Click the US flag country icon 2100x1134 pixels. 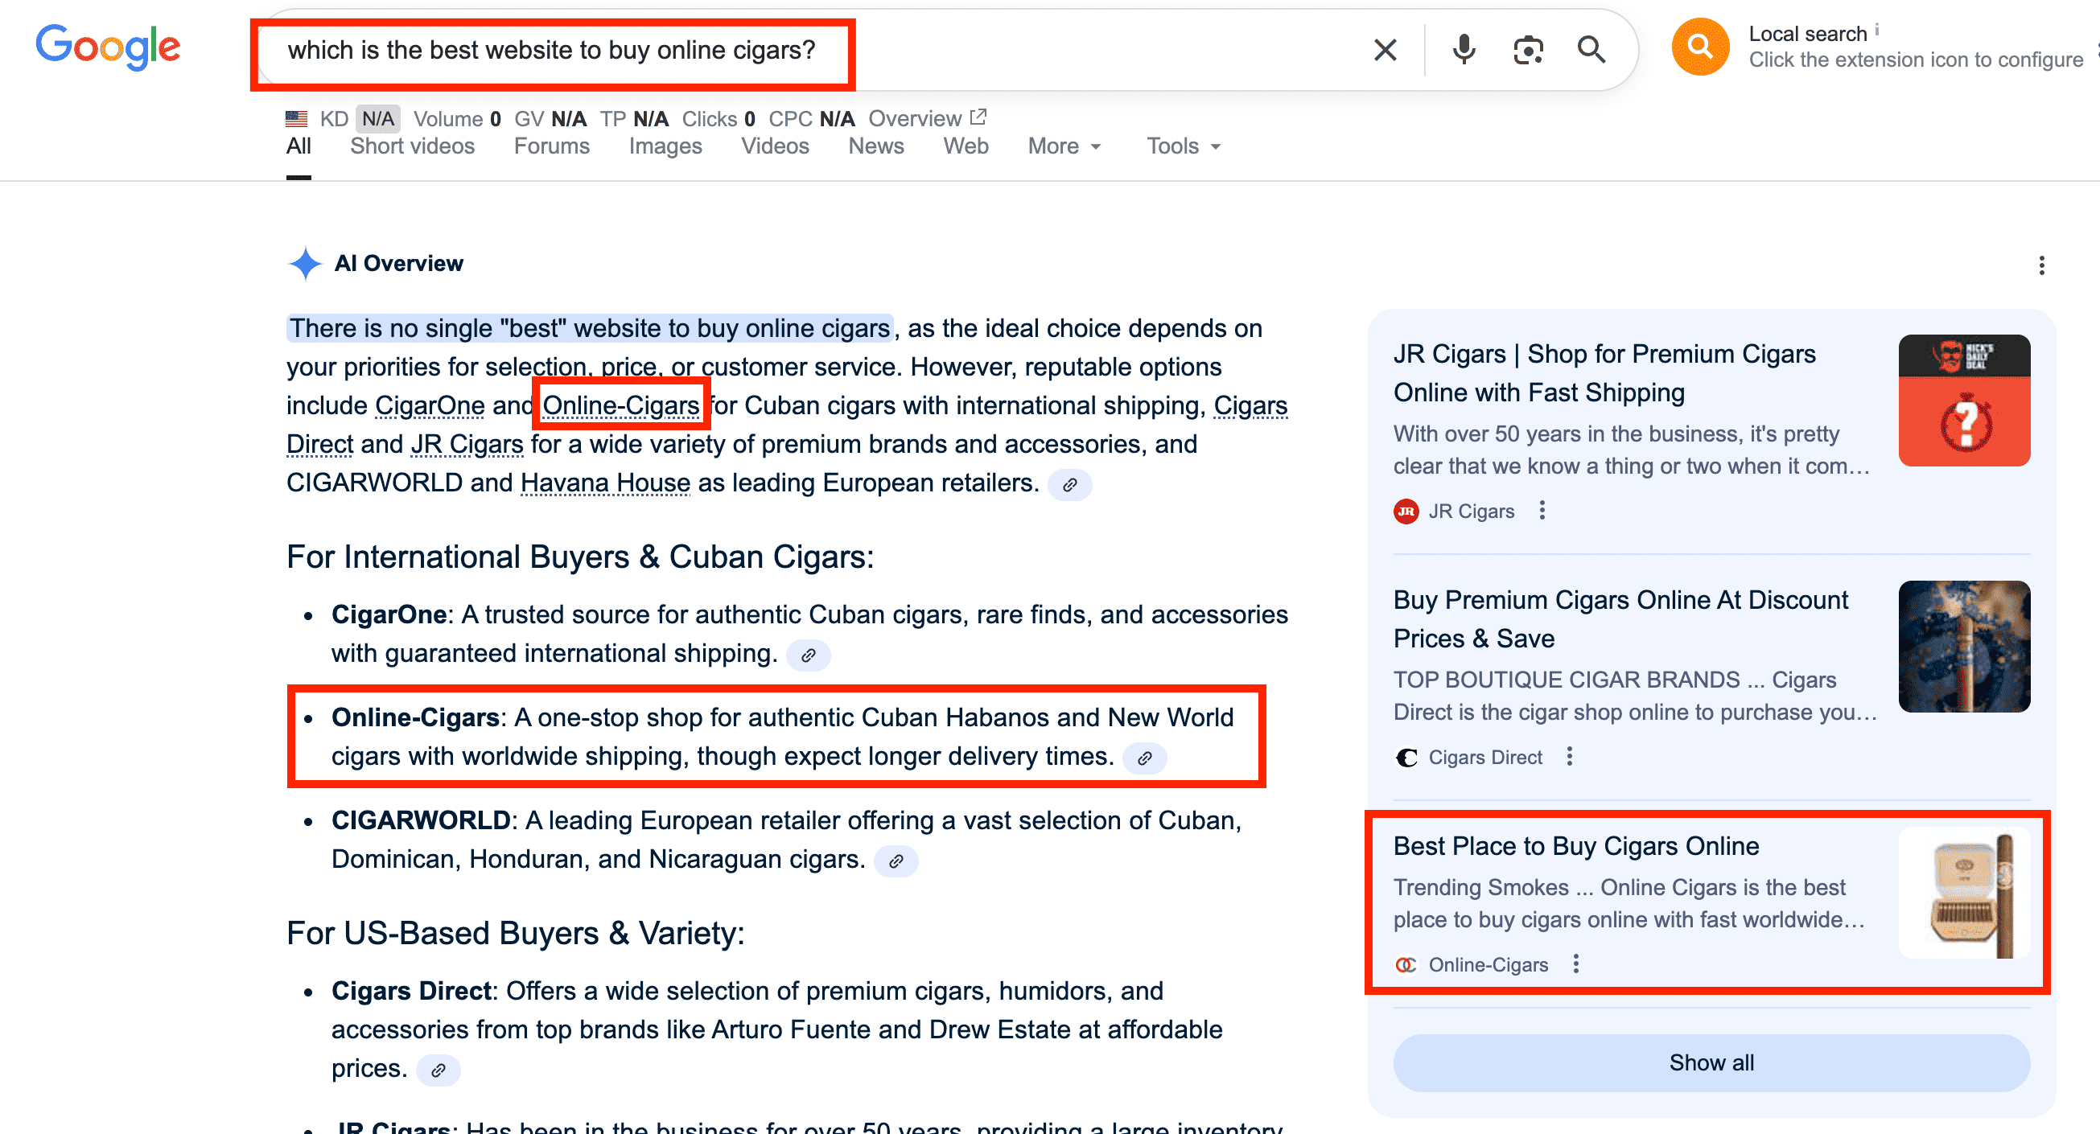(297, 119)
